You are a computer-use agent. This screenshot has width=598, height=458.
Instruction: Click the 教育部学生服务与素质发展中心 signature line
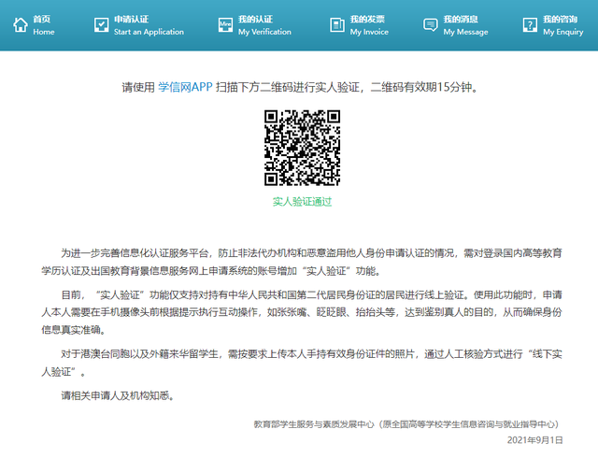coord(408,424)
